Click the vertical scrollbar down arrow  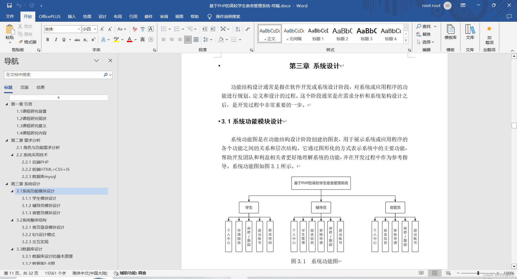point(514,266)
